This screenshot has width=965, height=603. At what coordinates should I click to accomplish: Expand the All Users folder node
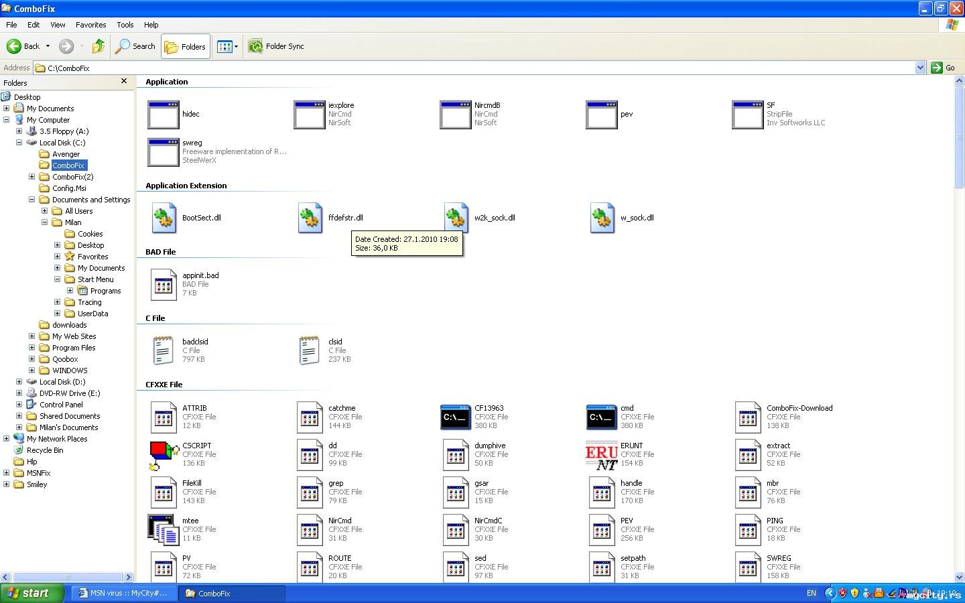point(44,211)
